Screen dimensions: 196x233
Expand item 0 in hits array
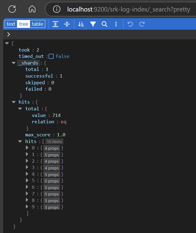point(28,148)
